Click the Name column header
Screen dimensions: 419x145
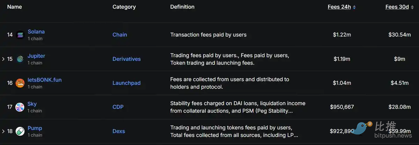tap(15, 7)
